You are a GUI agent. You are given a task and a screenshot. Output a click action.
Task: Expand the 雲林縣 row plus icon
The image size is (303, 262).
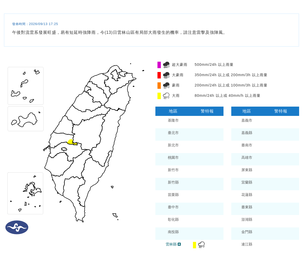coord(179,244)
